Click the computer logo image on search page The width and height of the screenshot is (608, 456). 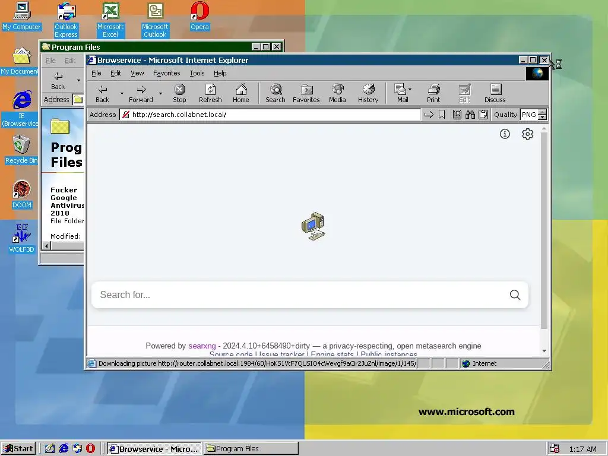coord(313,226)
